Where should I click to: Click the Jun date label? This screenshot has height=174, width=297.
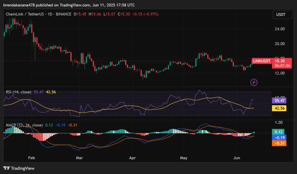coord(237,158)
